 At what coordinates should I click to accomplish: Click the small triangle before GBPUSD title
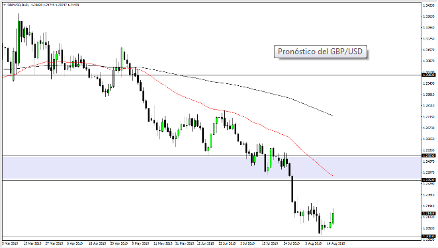click(x=5, y=5)
